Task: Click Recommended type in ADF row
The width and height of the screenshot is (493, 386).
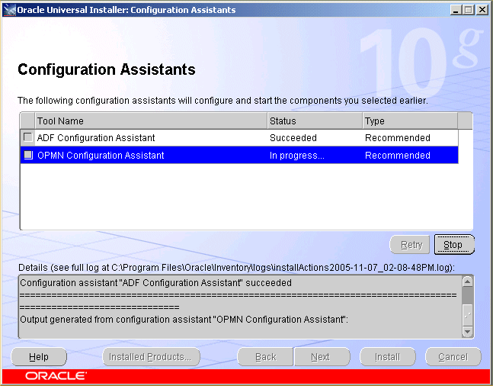Action: pos(398,137)
